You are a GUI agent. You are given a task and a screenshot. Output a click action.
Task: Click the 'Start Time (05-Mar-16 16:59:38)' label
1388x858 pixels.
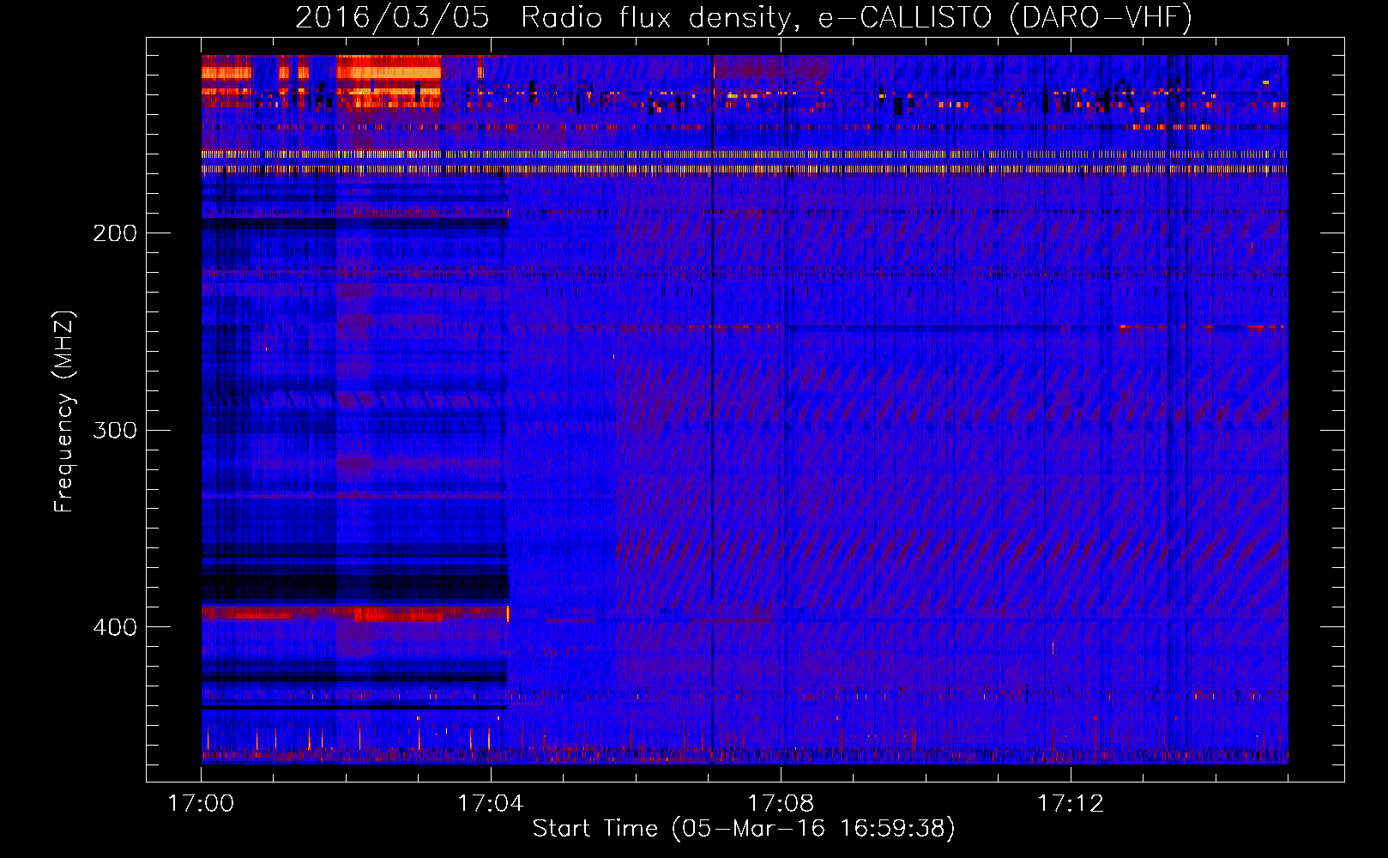pos(744,829)
